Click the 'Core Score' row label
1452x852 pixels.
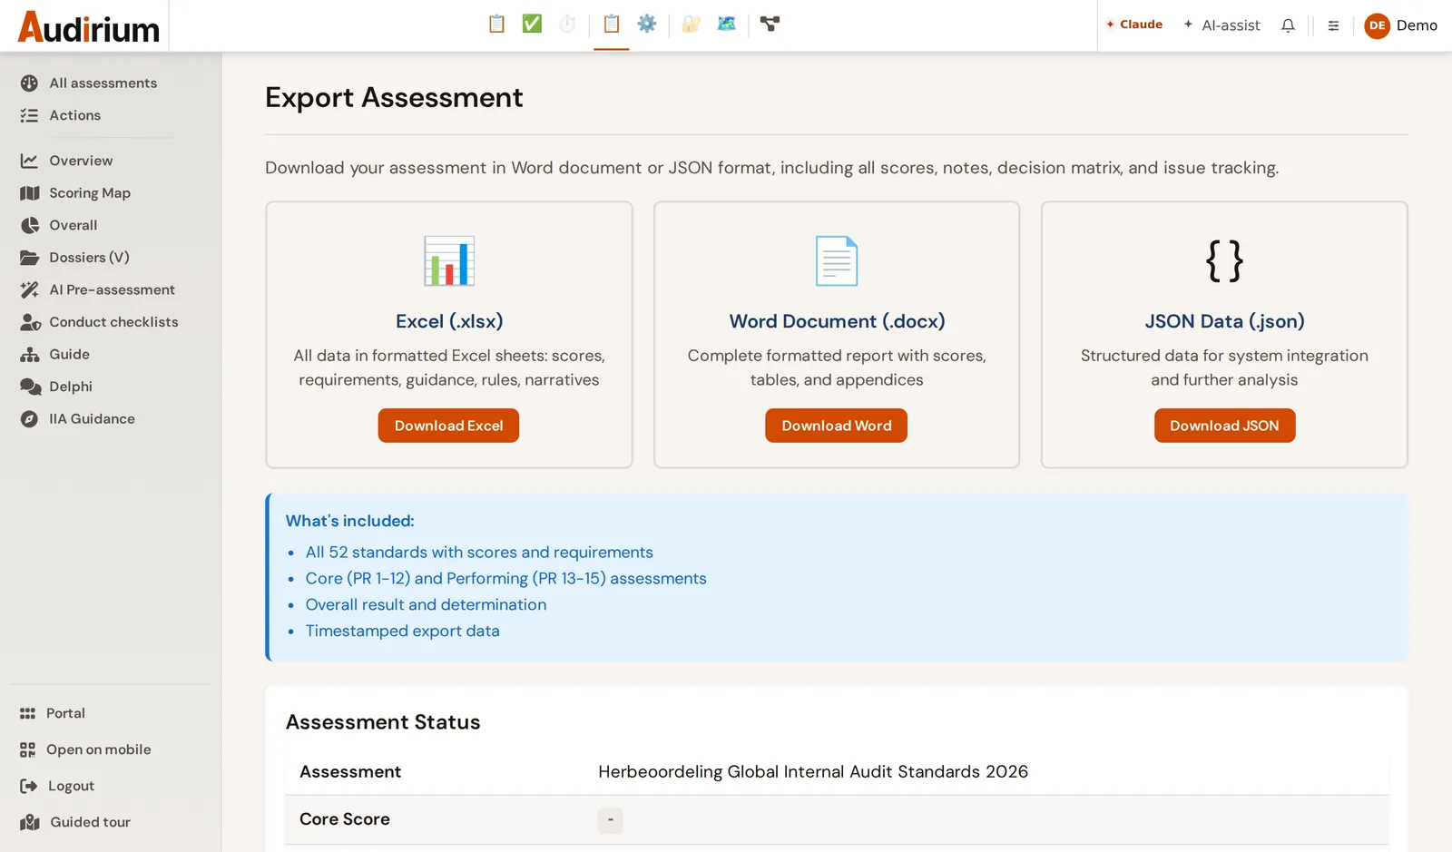(x=345, y=819)
